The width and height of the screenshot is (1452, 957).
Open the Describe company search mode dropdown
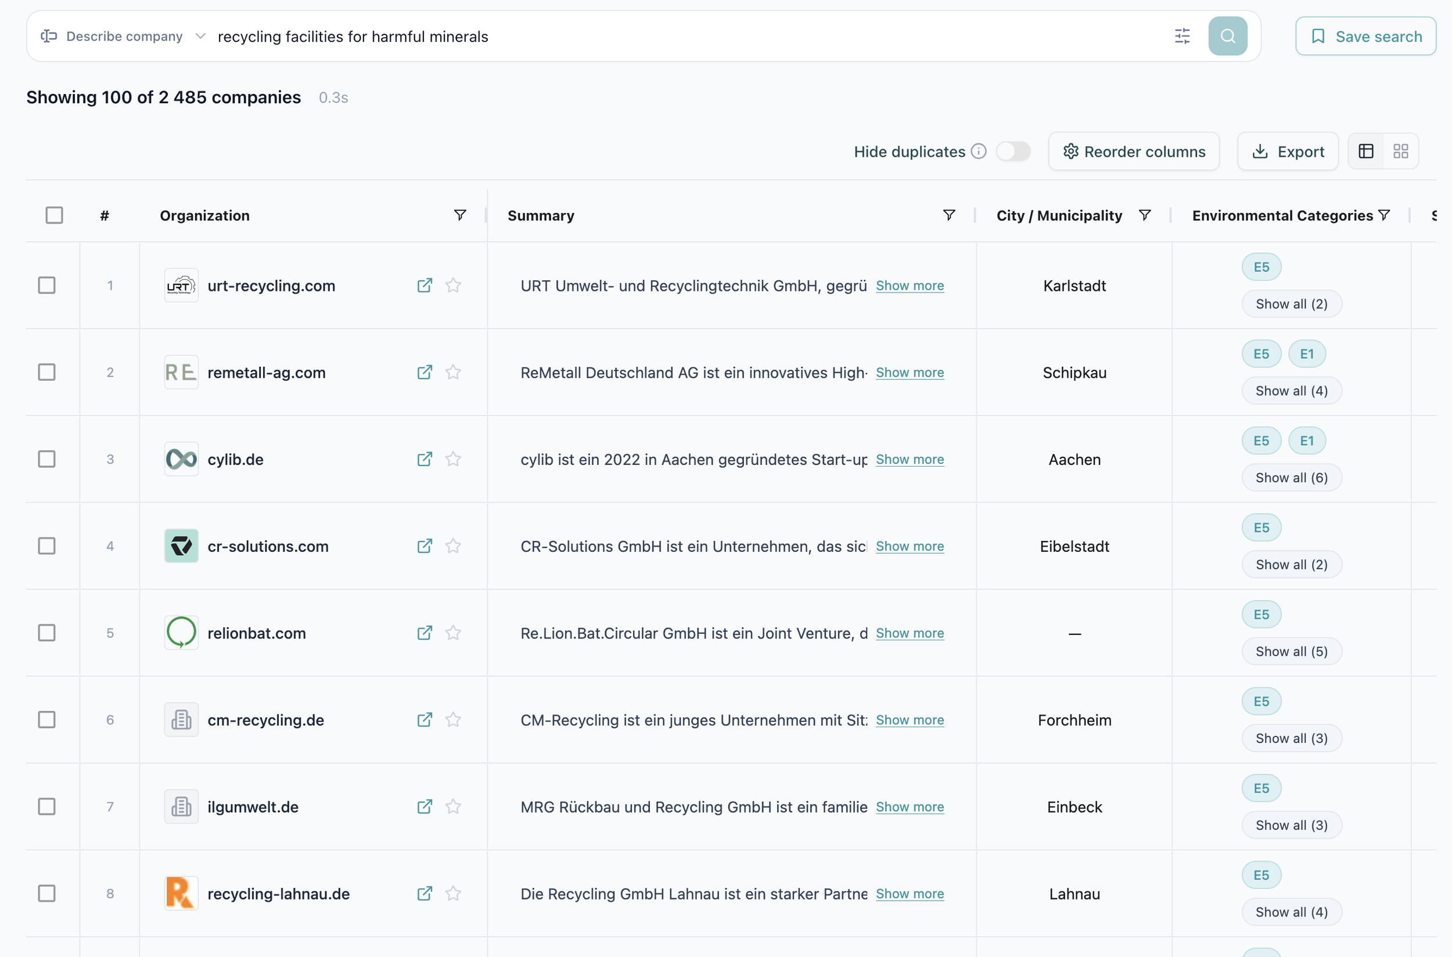(x=123, y=36)
